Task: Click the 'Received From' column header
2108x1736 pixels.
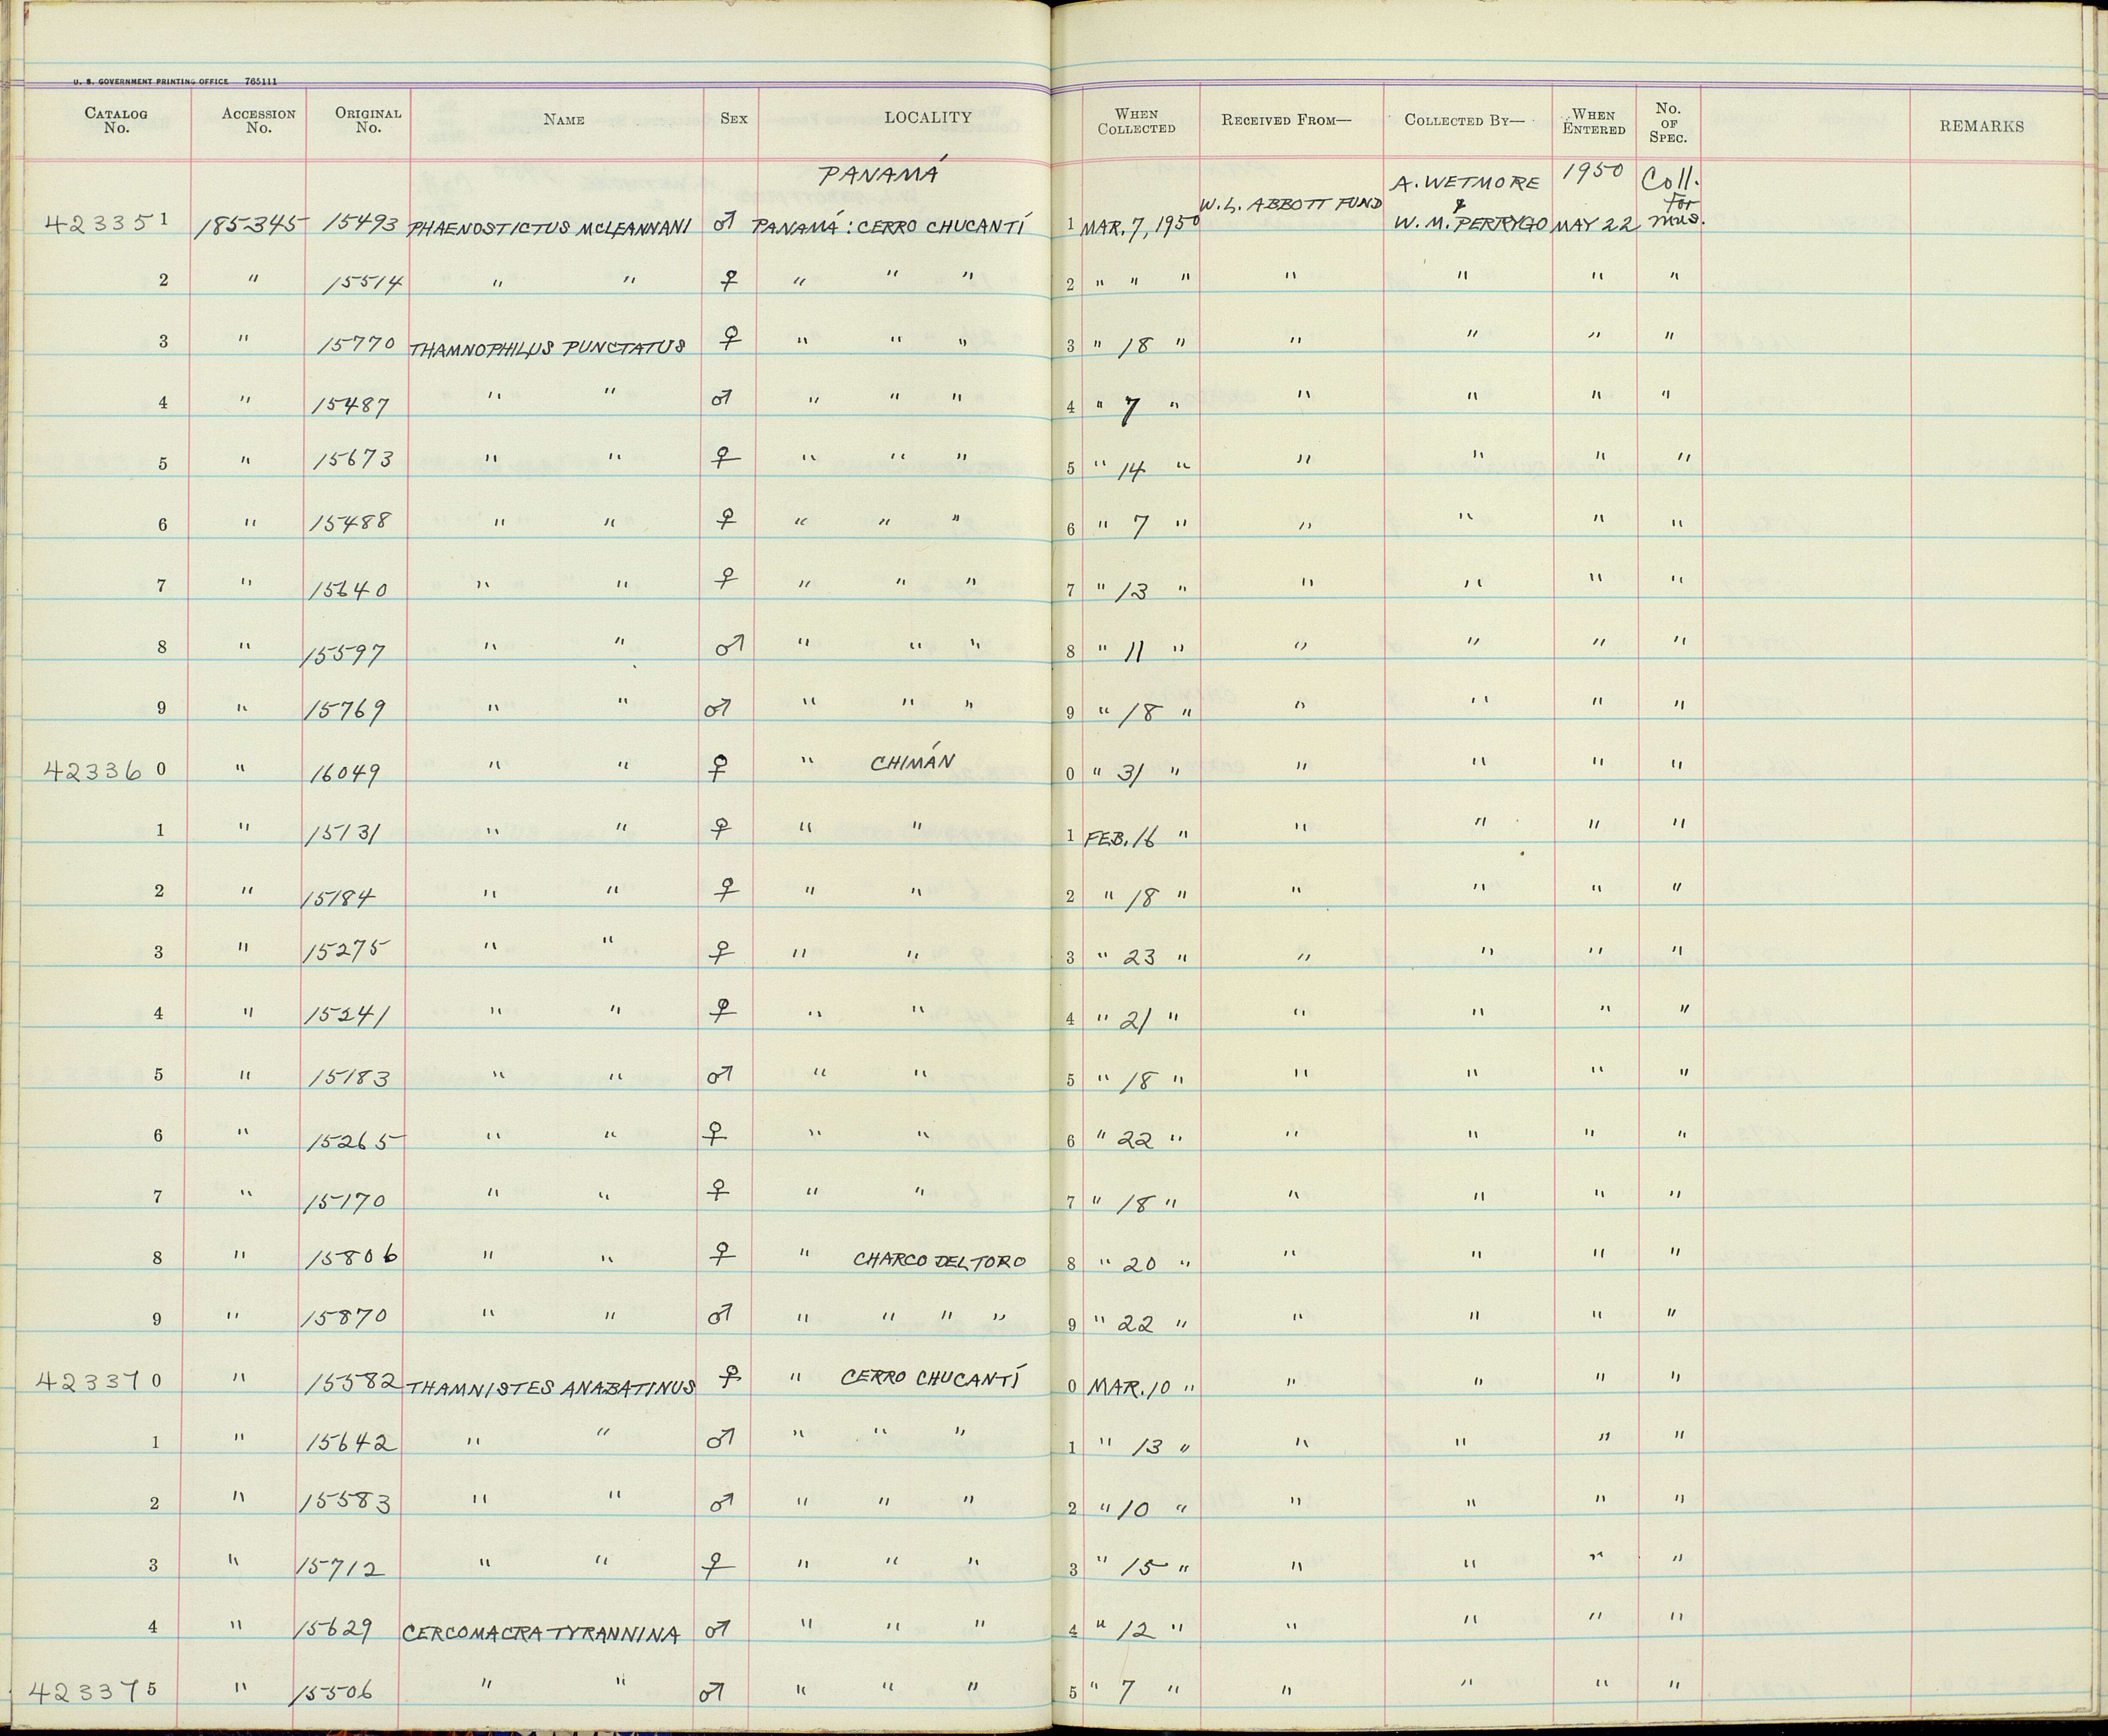Action: (1286, 120)
